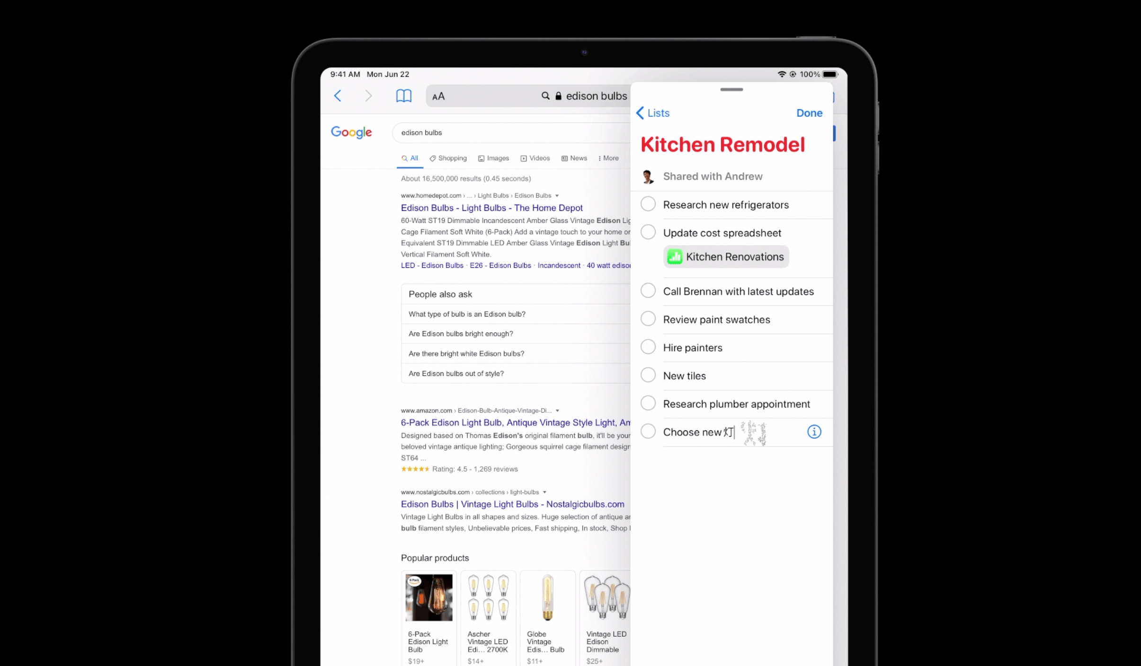The width and height of the screenshot is (1141, 666).
Task: Open the Safari bookmarks book icon
Action: (403, 96)
